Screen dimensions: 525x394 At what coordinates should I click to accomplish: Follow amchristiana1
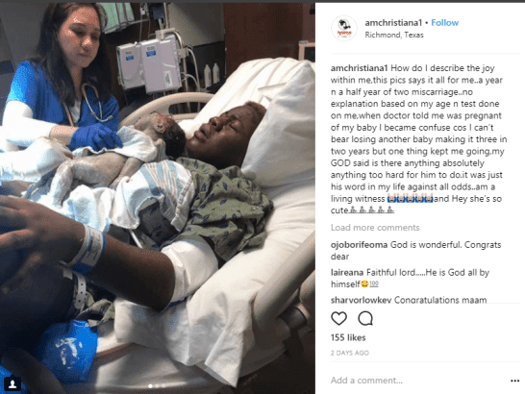[x=444, y=23]
